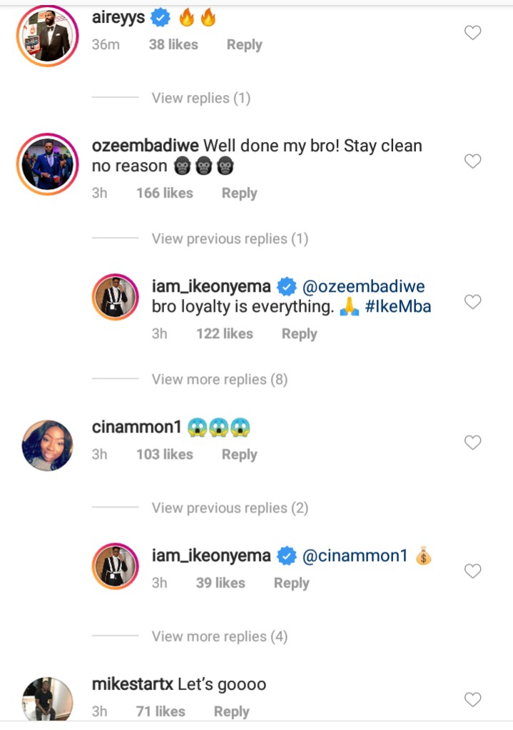Like ozeembadiwe's 'Well done my bro' comment

click(x=472, y=162)
